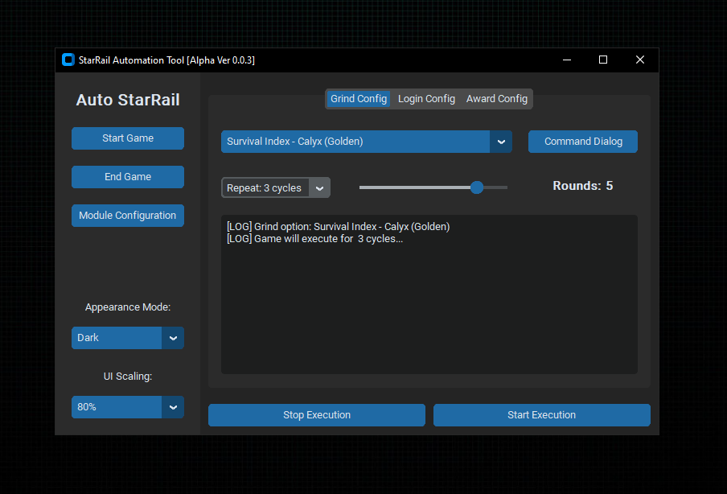Click Stop Execution
The height and width of the screenshot is (494, 727).
tap(317, 415)
